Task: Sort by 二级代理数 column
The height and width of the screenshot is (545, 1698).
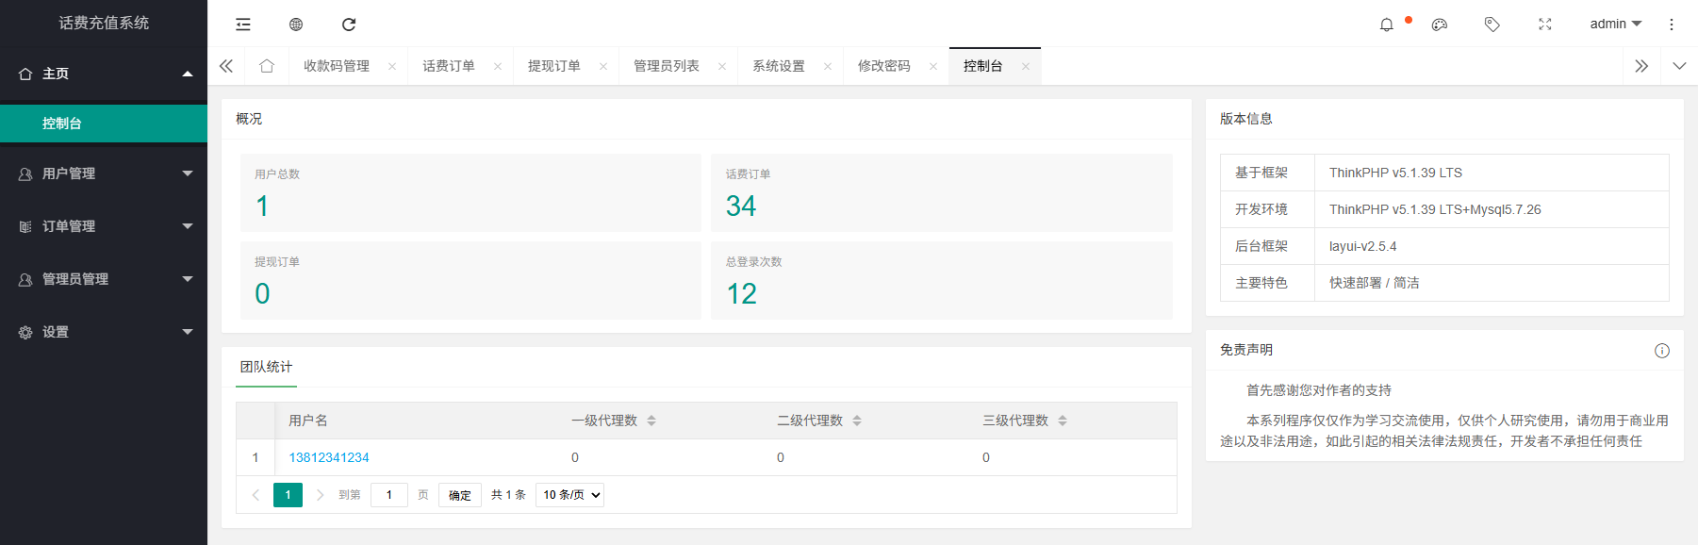Action: tap(857, 421)
